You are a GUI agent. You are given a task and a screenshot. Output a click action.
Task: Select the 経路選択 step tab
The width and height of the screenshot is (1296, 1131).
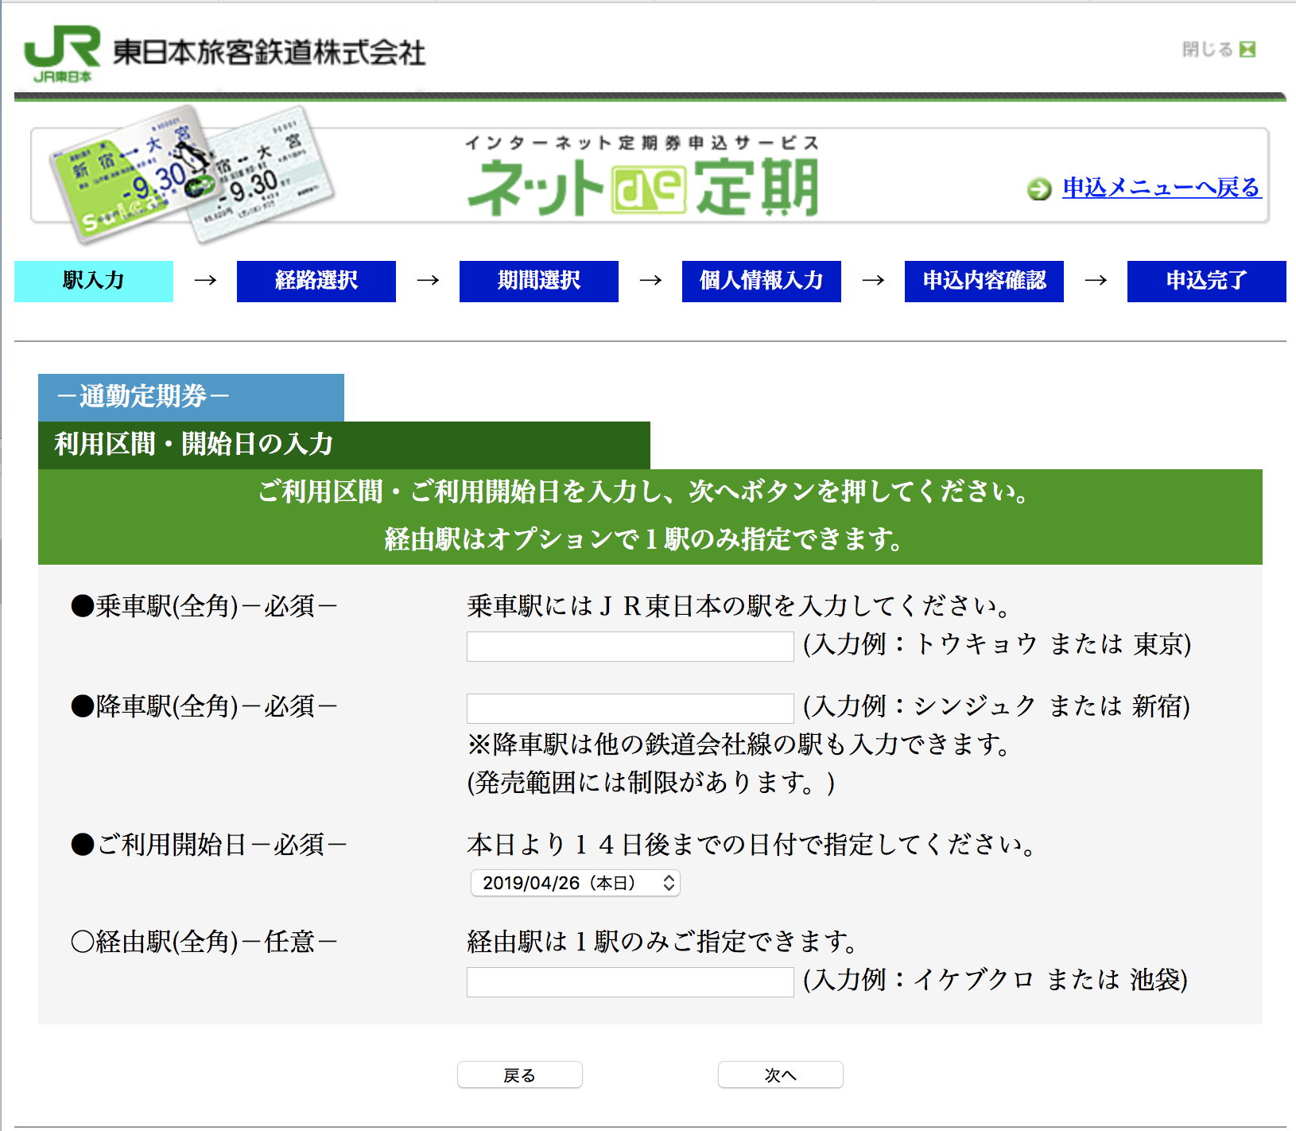(x=316, y=281)
